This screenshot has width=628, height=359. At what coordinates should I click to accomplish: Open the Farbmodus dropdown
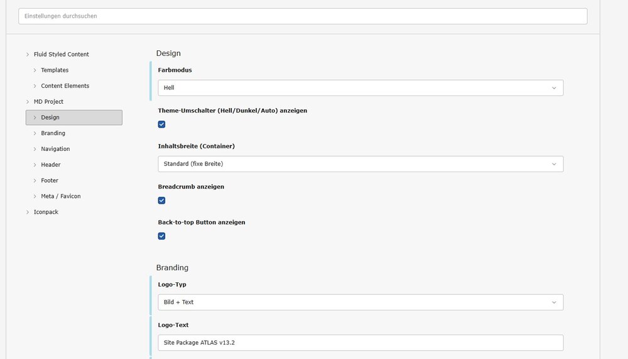coord(360,88)
